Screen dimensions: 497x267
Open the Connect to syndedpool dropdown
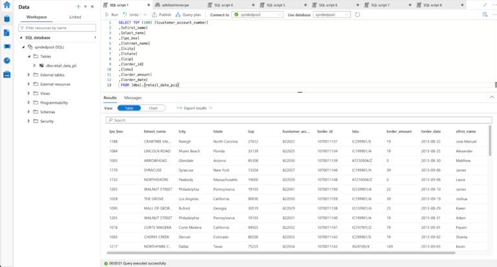(x=255, y=14)
